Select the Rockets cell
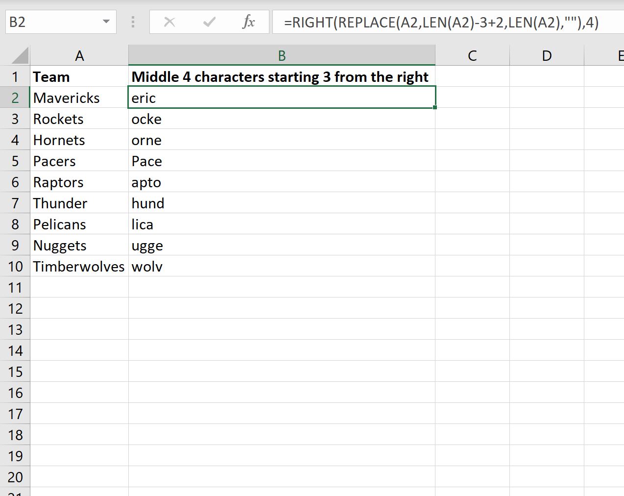This screenshot has width=624, height=496. pos(79,119)
